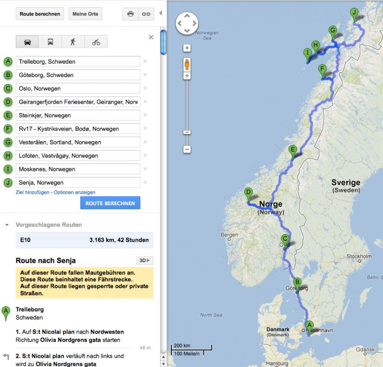Click the print icon button
Viewport: 383px width, 367px height.
click(130, 14)
